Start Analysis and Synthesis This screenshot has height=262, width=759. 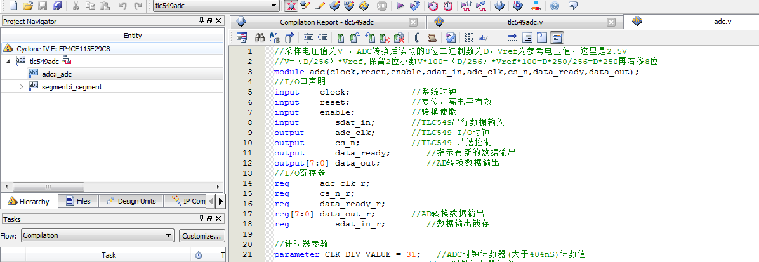point(415,6)
